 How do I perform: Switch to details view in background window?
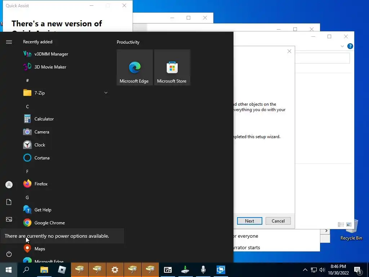pyautogui.click(x=341, y=224)
